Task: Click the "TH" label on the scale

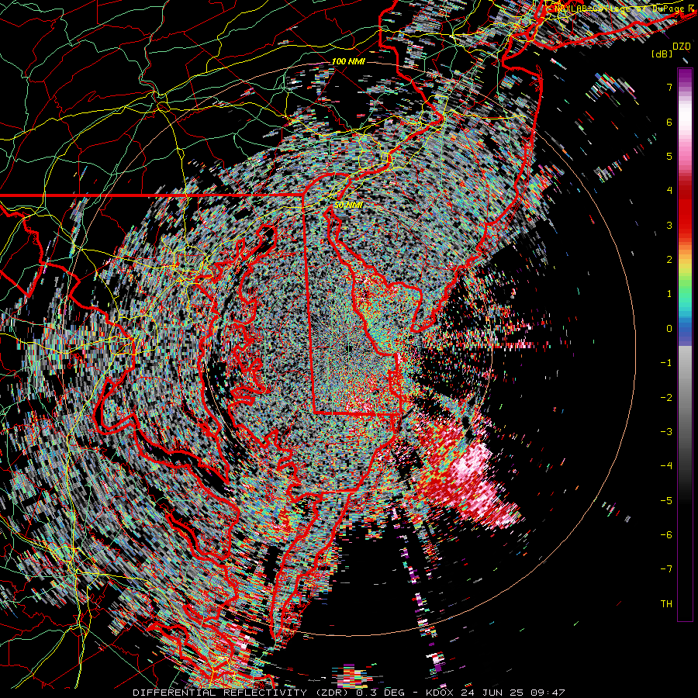Action: [666, 604]
